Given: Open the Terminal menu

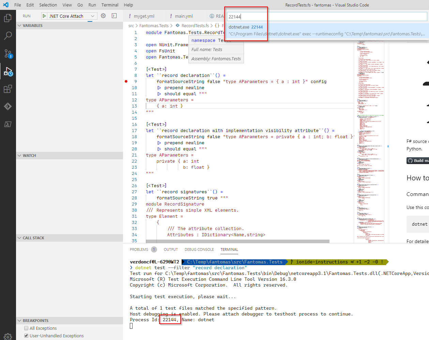Looking at the screenshot, I should click(x=110, y=5).
